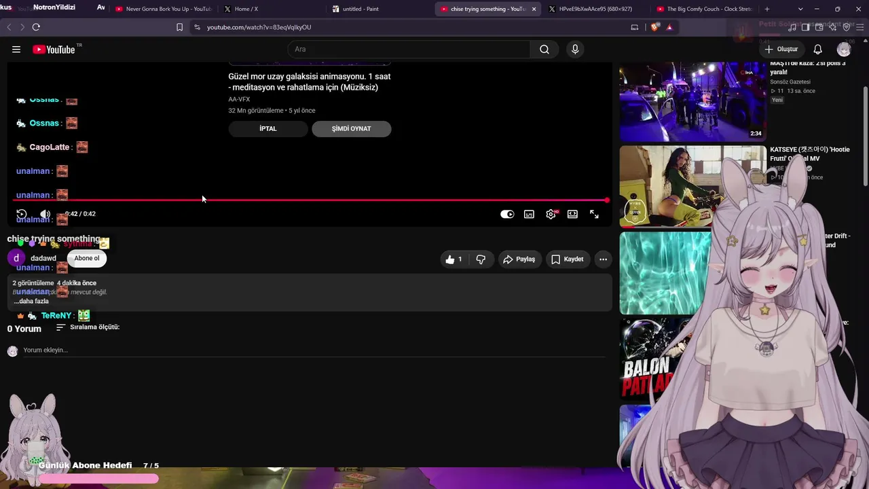Toggle the browser sidebar panel
869x489 pixels.
coord(805,27)
